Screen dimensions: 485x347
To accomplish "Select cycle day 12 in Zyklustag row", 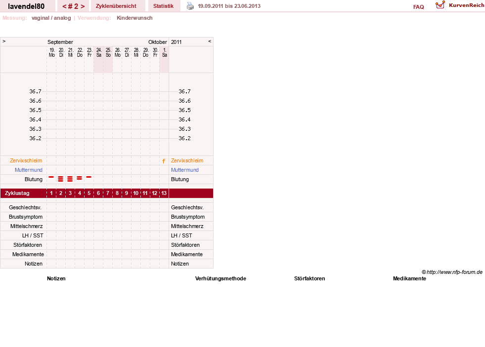I will [x=155, y=193].
